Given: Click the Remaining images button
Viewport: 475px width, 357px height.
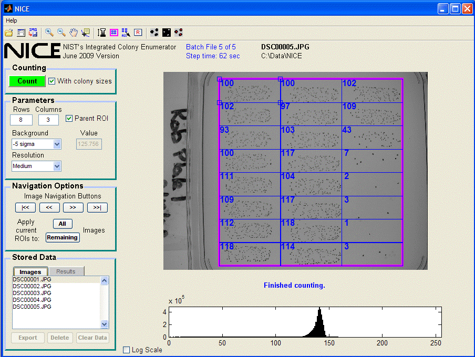Looking at the screenshot, I should (62, 237).
